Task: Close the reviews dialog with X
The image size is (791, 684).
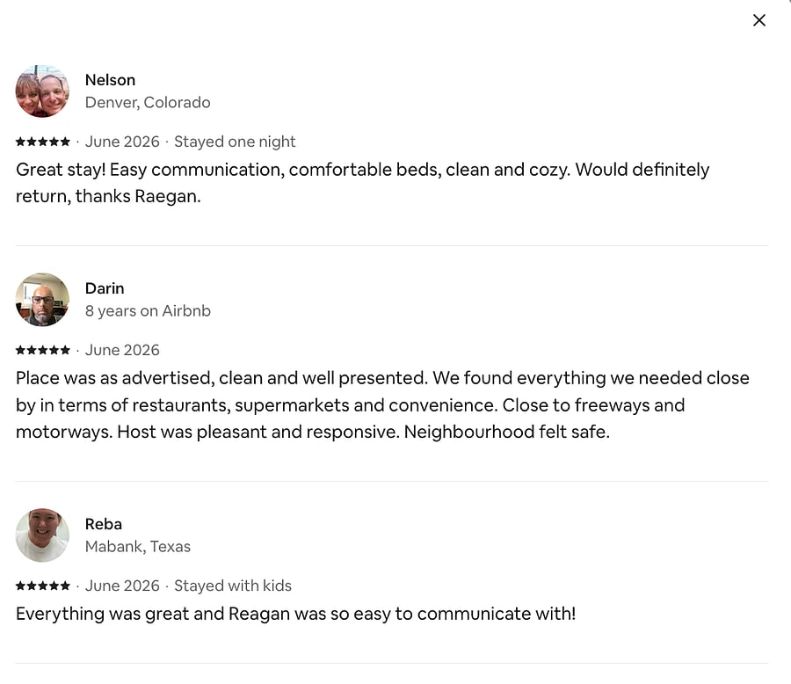Action: [758, 20]
